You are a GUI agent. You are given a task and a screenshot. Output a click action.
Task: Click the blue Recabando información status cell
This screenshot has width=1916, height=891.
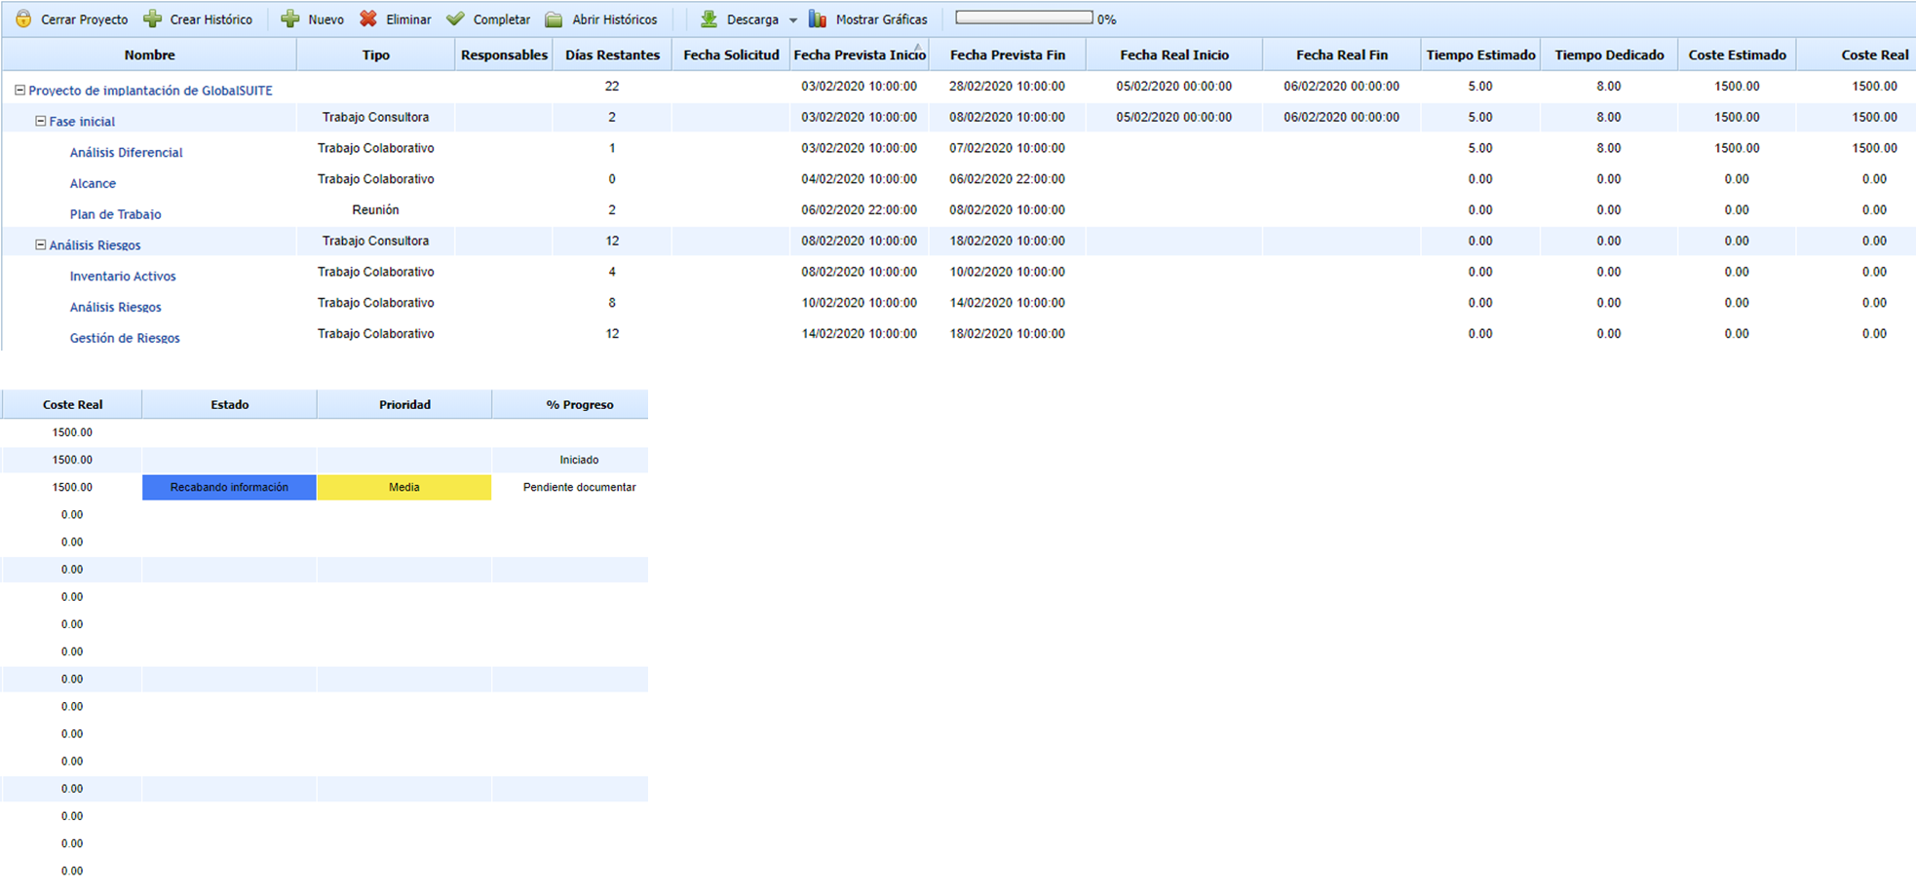pyautogui.click(x=229, y=487)
